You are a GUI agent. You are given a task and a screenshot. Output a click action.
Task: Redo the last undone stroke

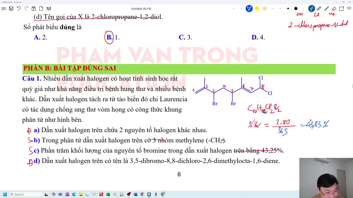[x=26, y=9]
